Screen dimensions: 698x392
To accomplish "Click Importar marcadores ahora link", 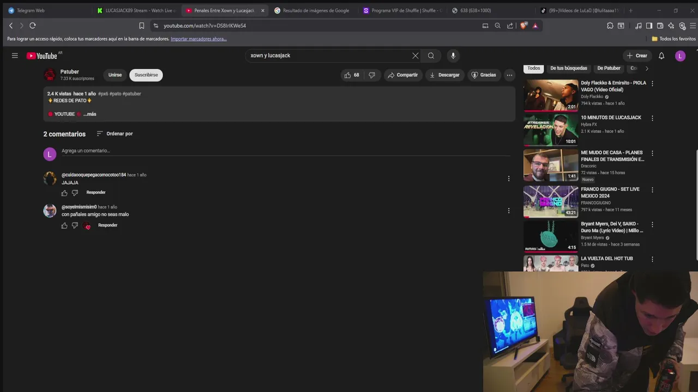I will tap(198, 39).
